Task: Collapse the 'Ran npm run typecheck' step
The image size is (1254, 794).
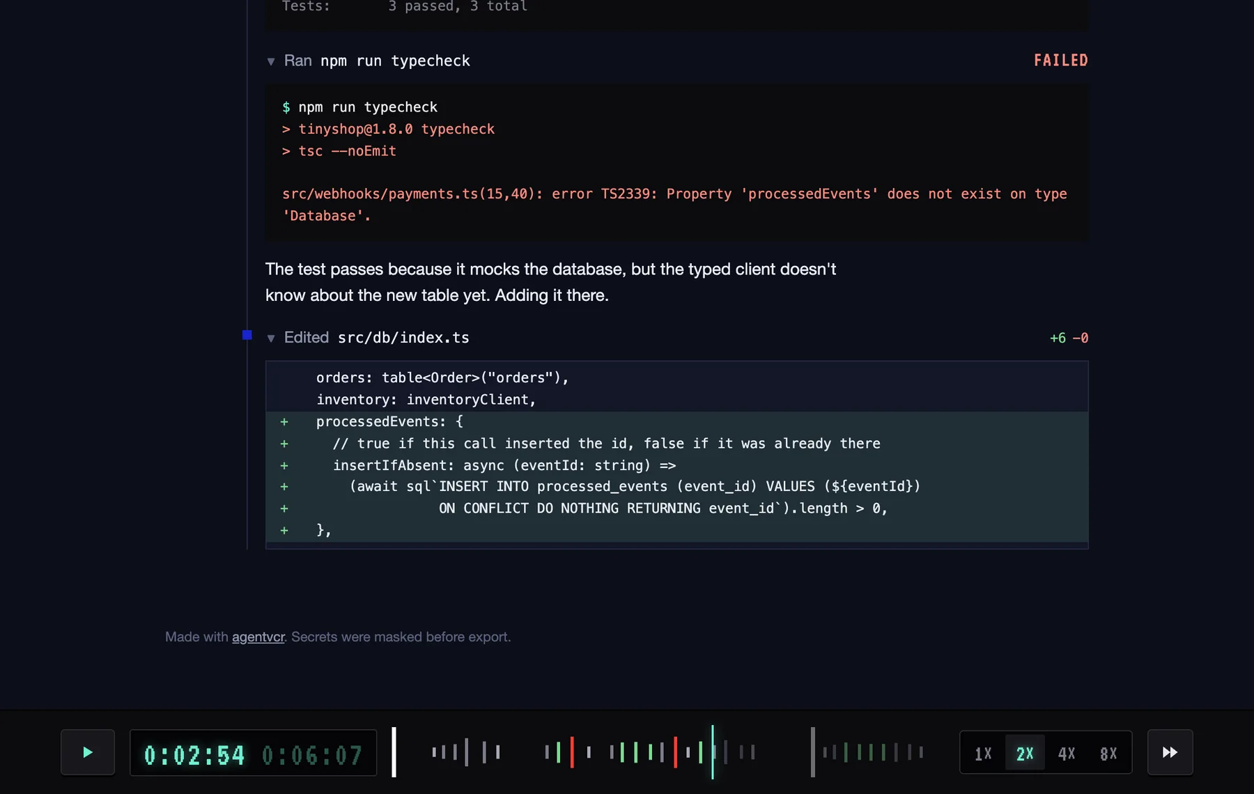Action: click(x=271, y=61)
